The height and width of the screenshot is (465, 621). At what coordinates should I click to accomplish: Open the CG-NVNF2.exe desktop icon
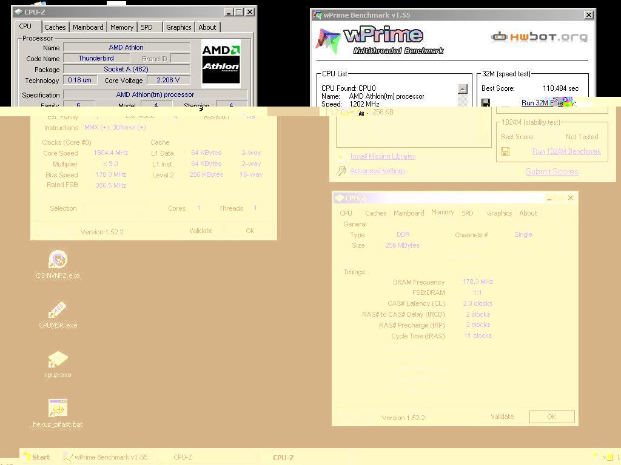tap(58, 264)
